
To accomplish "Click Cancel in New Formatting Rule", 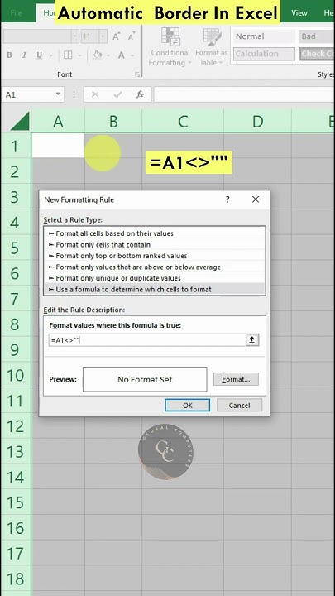I will click(x=239, y=405).
